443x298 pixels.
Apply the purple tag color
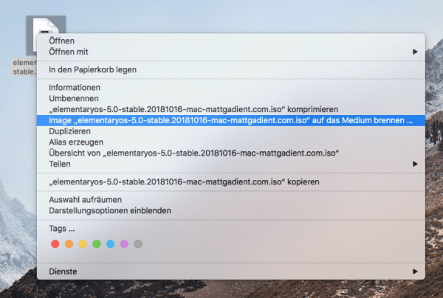(124, 244)
